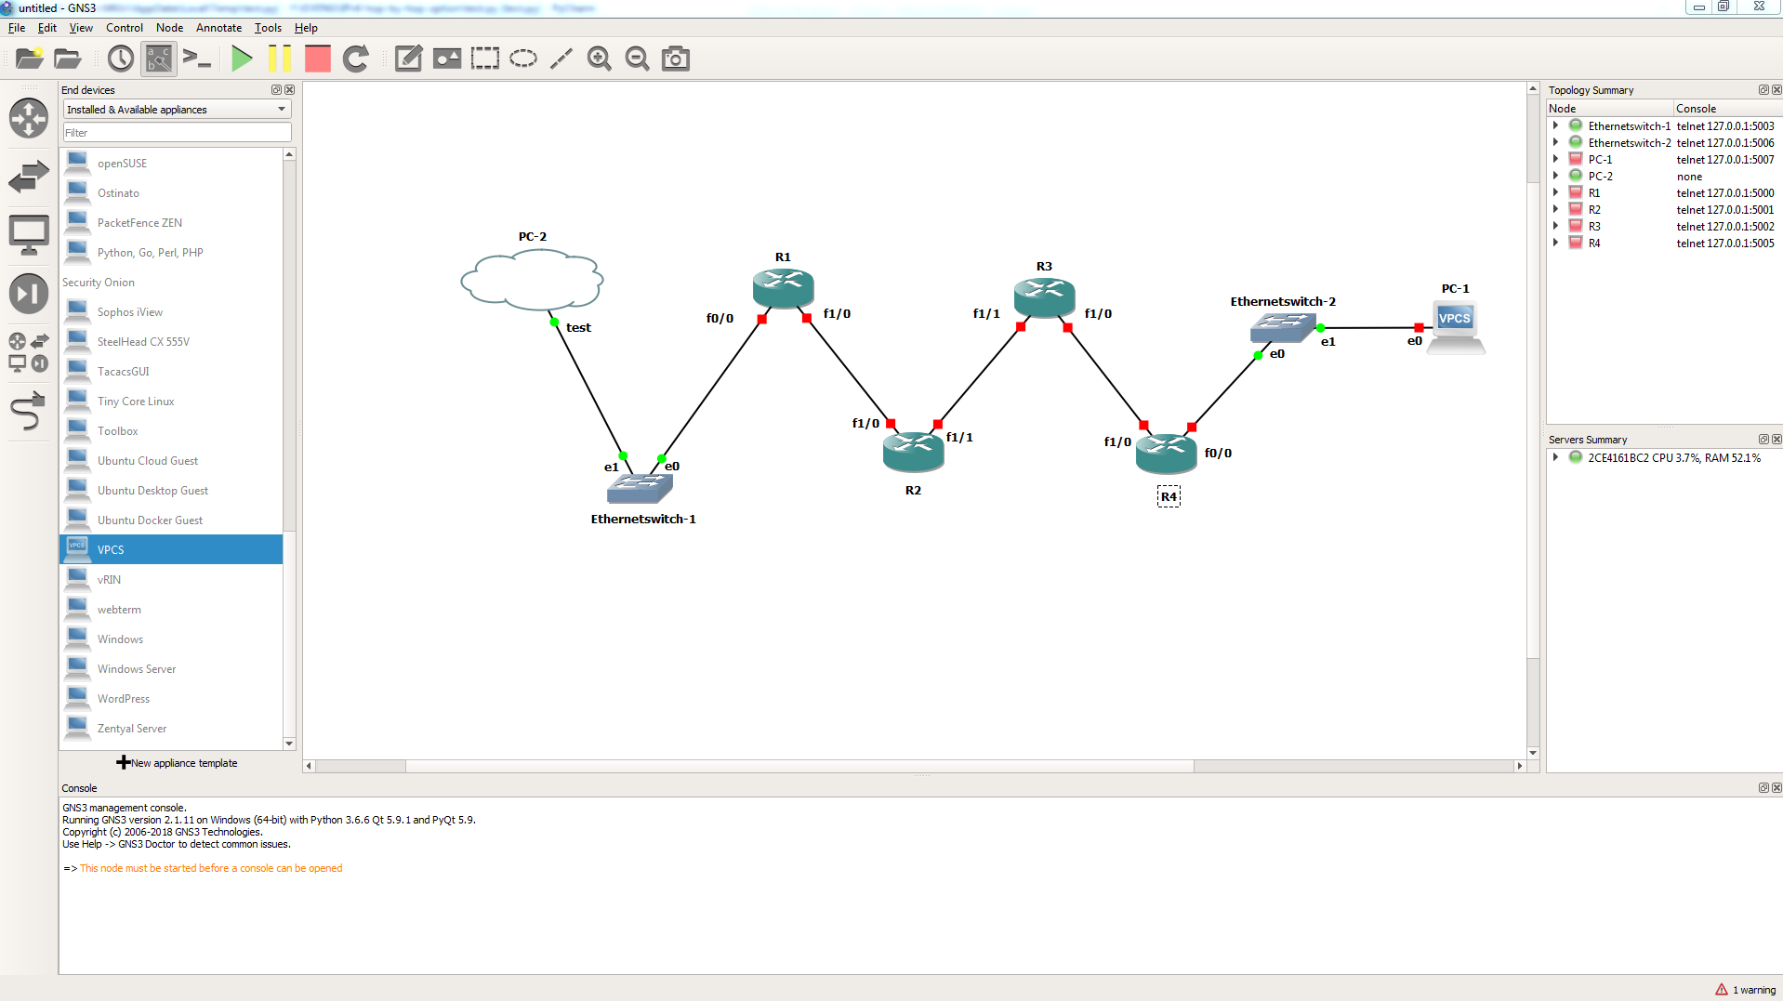Browse all devices in device sidebar
1783x1001 pixels.
point(29,352)
